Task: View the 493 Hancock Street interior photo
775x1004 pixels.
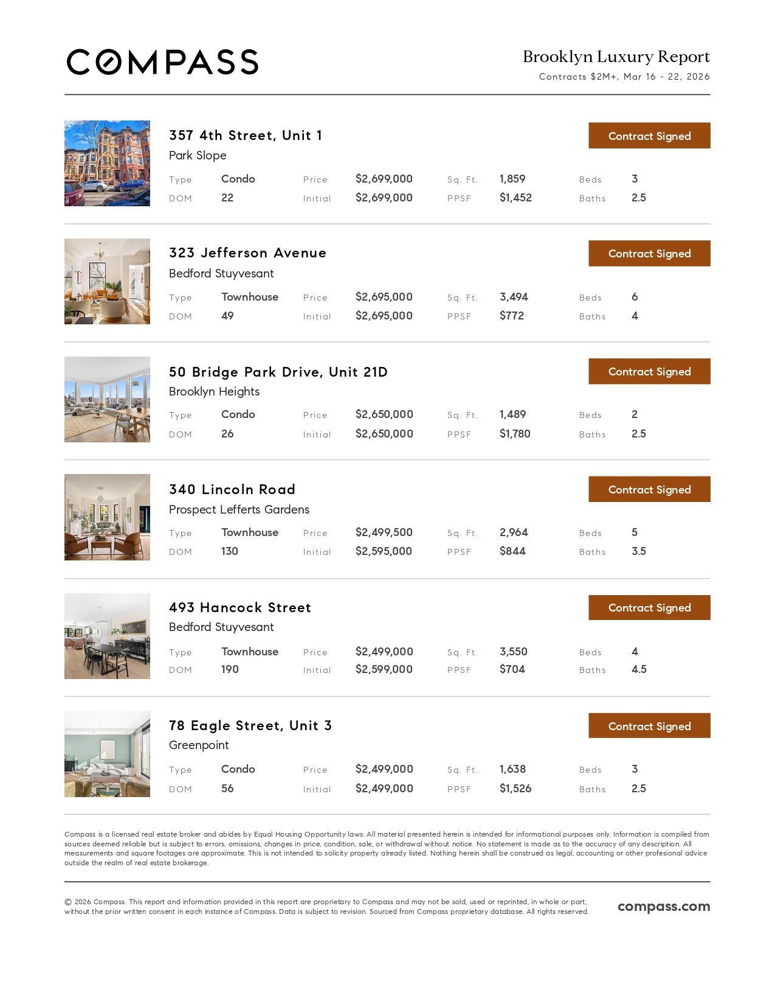Action: point(107,636)
